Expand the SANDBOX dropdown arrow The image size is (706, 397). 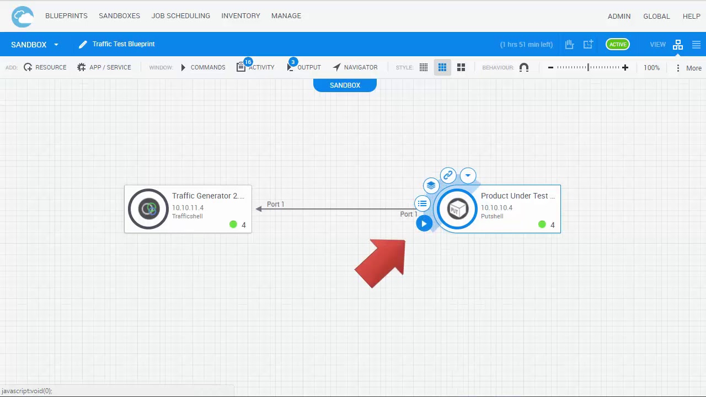tap(56, 45)
